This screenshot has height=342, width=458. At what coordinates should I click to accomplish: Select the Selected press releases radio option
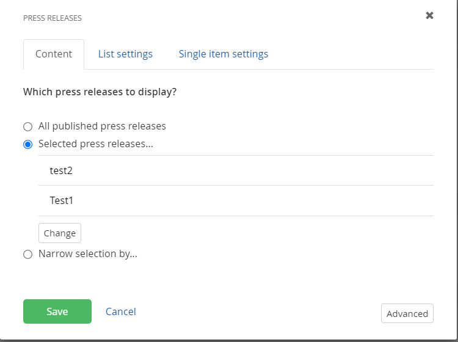[27, 144]
